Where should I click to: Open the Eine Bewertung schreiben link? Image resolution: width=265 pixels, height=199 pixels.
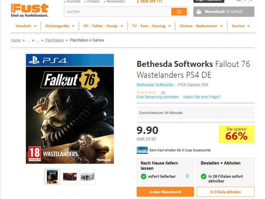click(x=158, y=97)
